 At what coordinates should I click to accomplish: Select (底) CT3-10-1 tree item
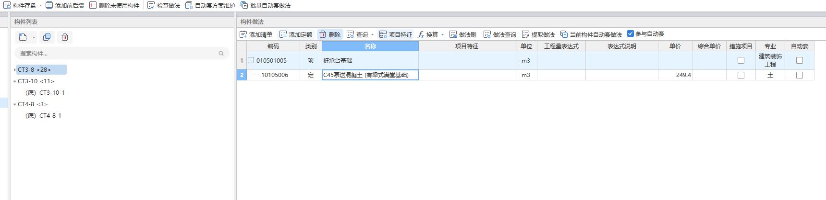[x=45, y=93]
